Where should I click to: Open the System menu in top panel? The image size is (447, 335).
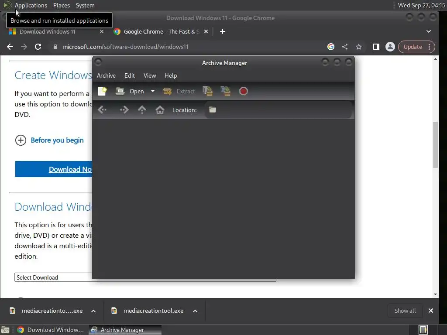[85, 5]
